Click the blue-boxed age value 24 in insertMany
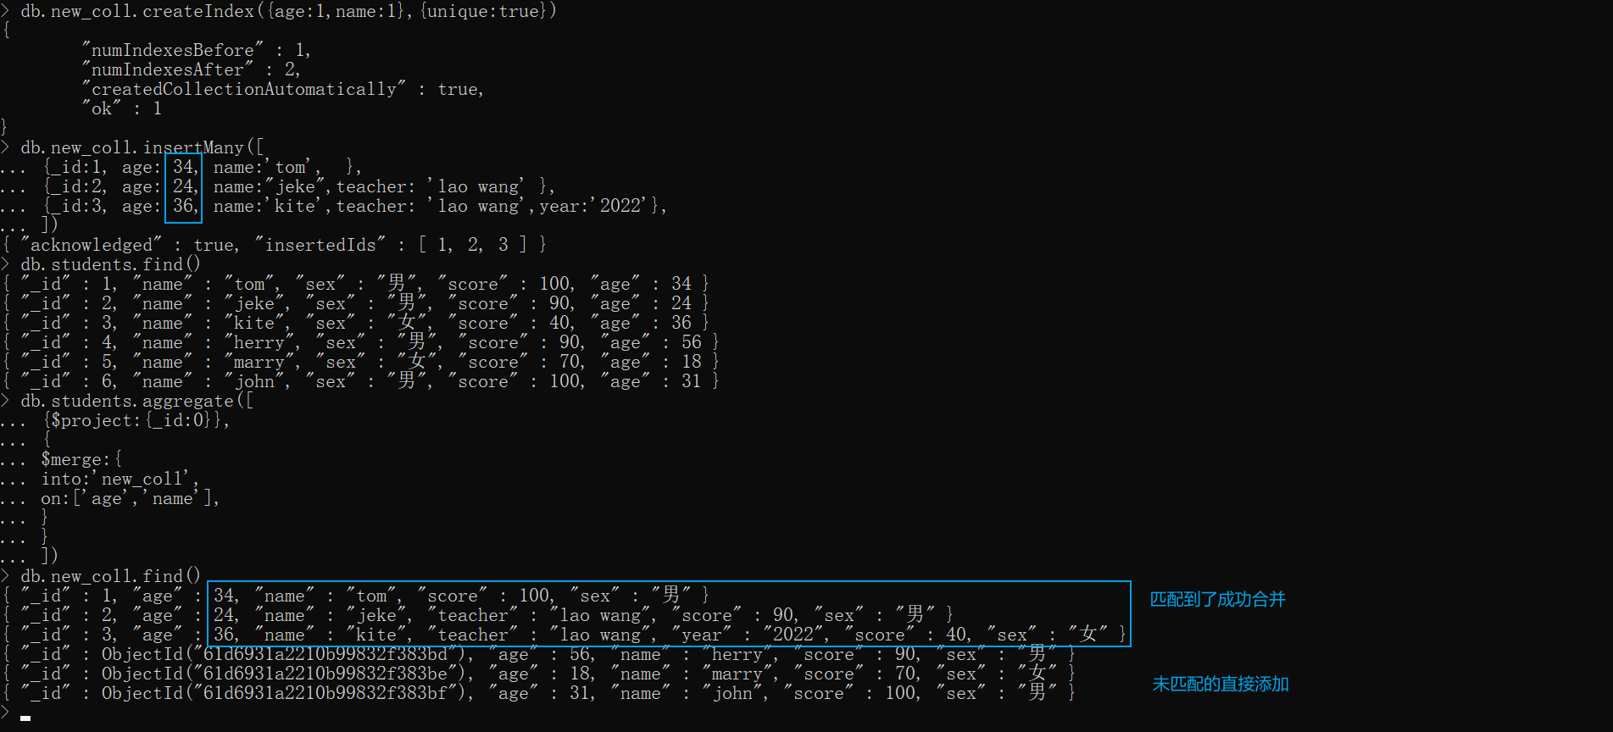Screen dimensions: 1613x732 coord(184,186)
